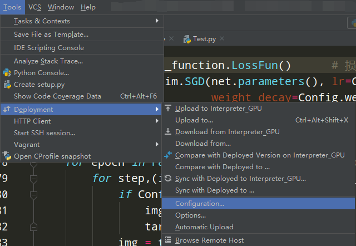356x246 pixels.
Task: Toggle Automatic Upload option
Action: click(204, 227)
